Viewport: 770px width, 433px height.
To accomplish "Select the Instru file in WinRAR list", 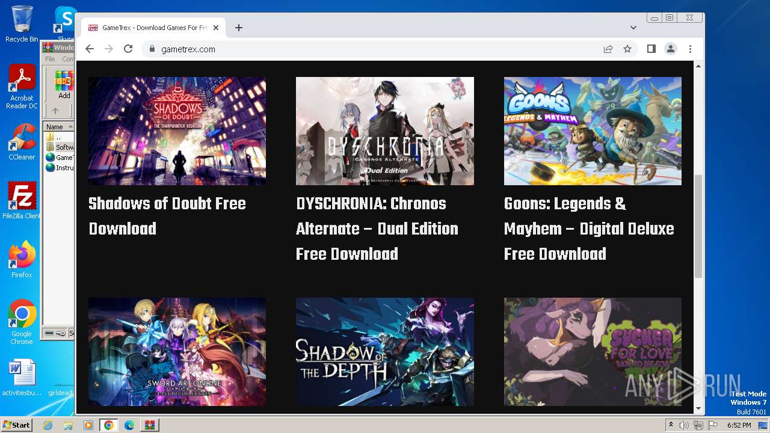I will click(60, 168).
